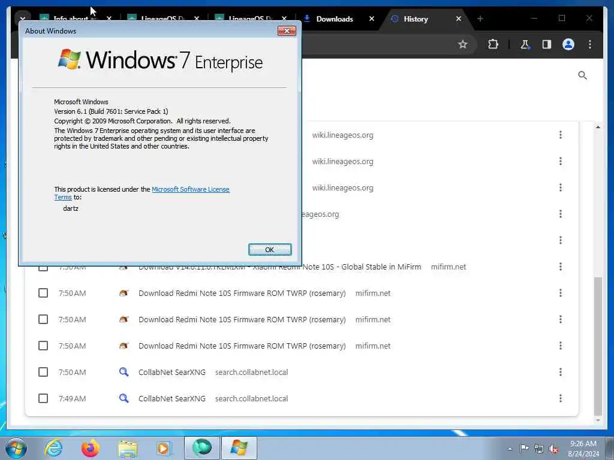Open the Windows Start menu orb
614x460 pixels.
[16, 448]
